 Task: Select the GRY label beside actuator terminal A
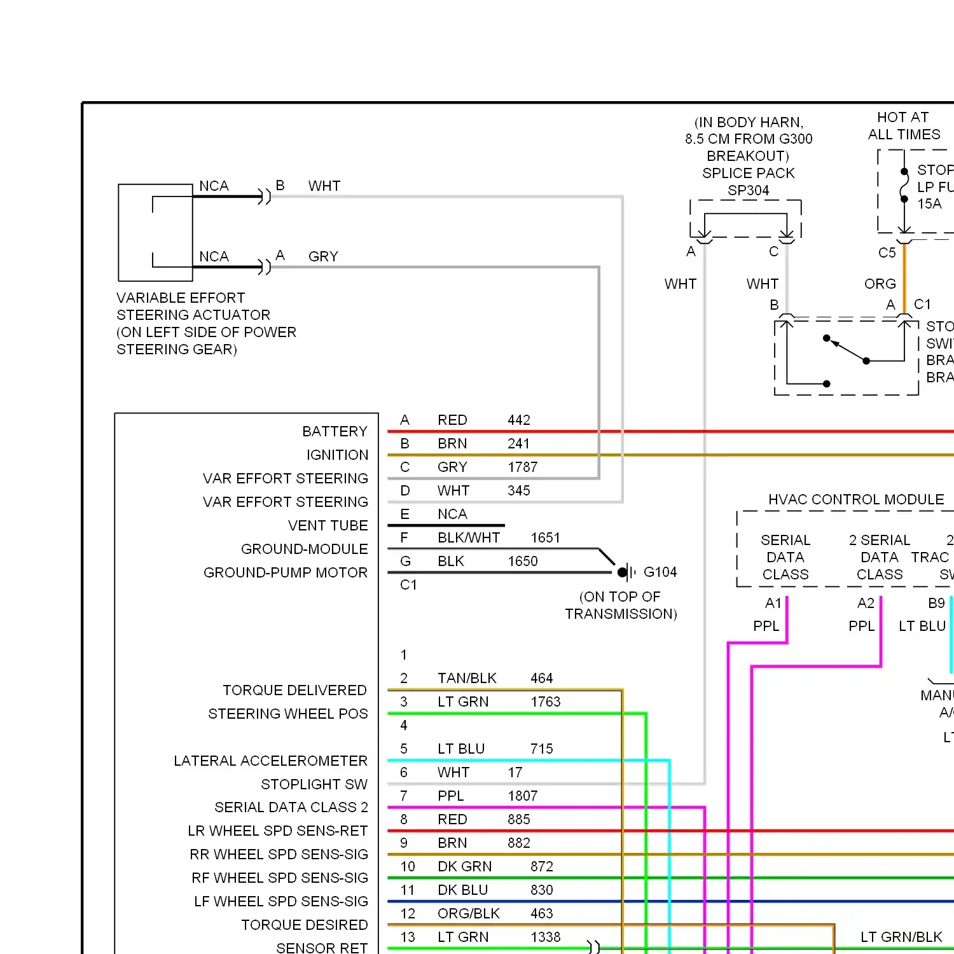click(323, 256)
